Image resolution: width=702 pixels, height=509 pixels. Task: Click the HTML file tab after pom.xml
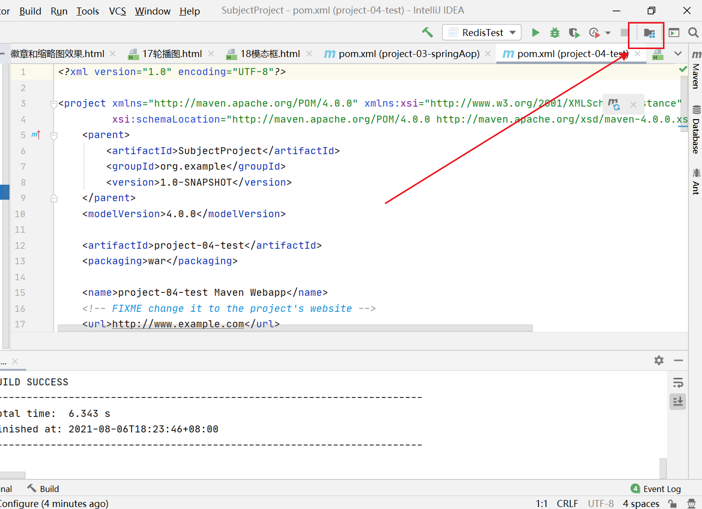pos(657,54)
